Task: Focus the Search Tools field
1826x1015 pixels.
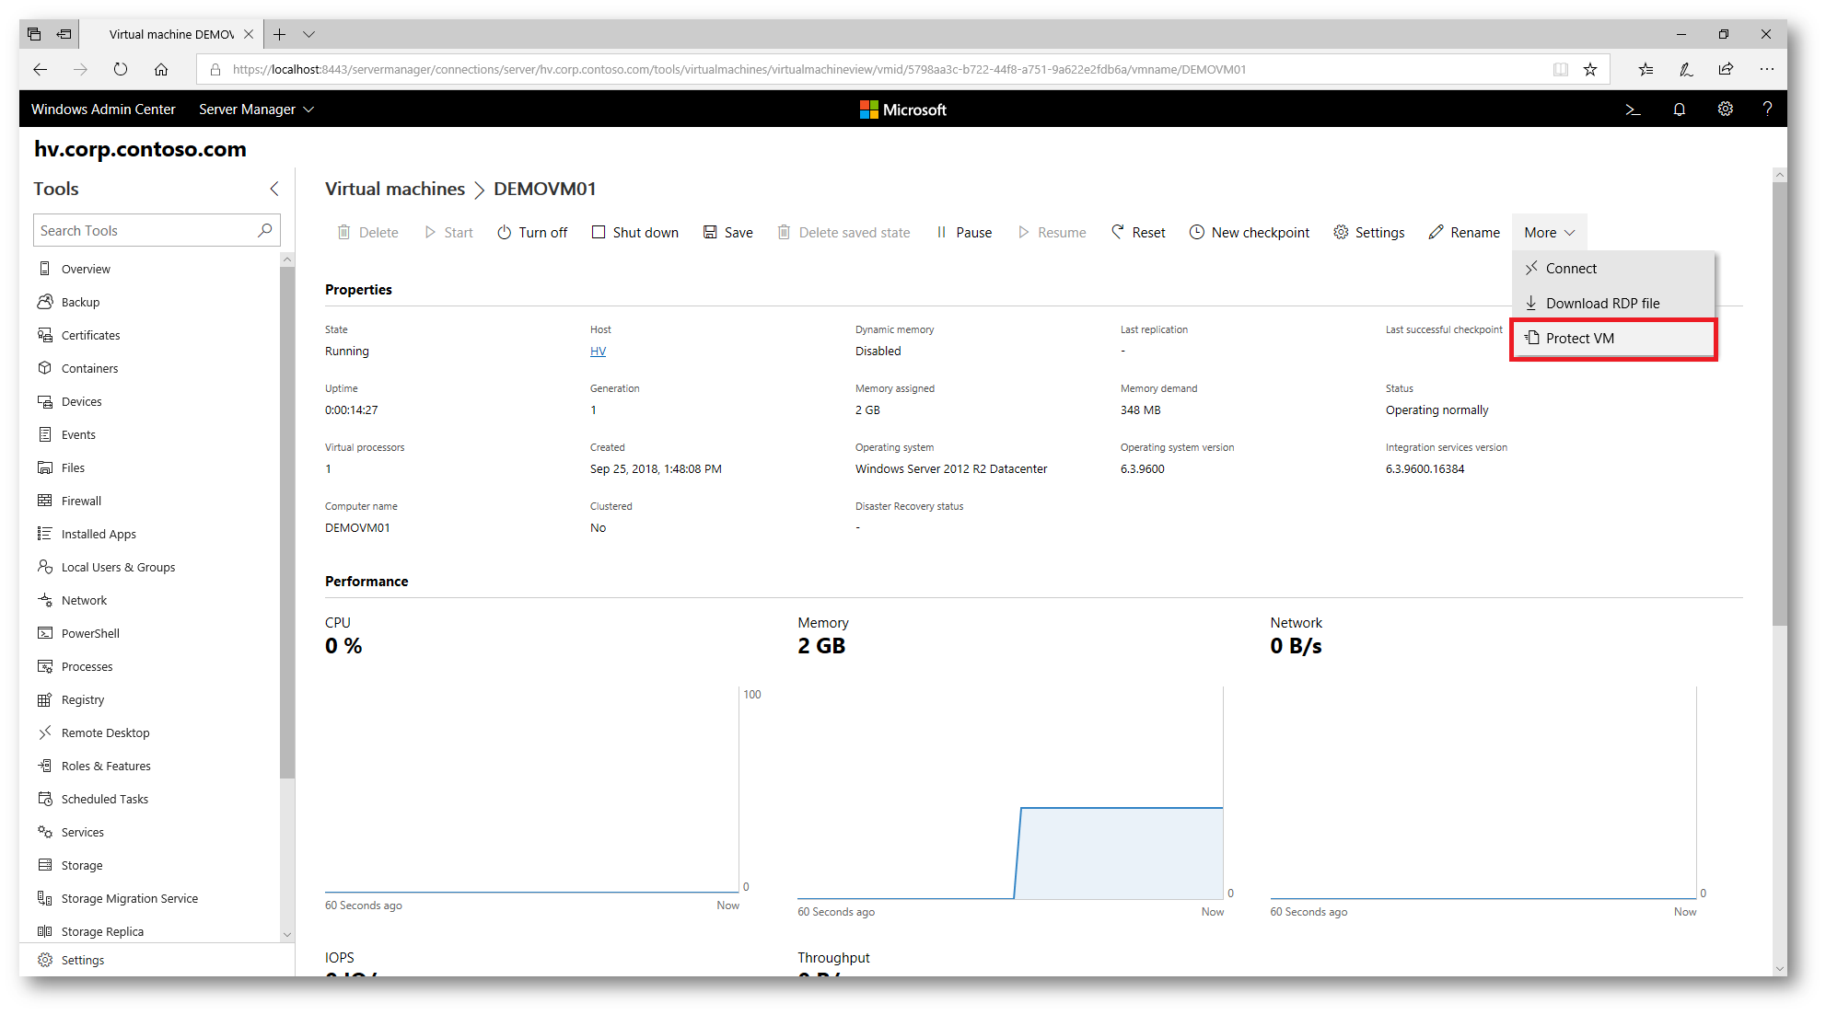Action: coord(157,230)
